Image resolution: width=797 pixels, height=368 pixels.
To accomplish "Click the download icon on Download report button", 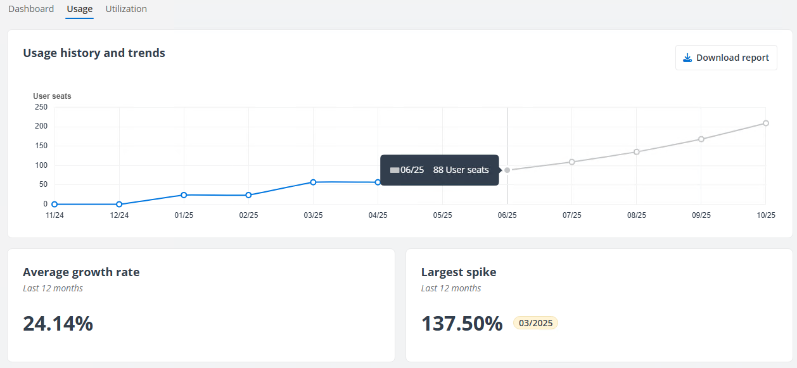I will (x=686, y=57).
